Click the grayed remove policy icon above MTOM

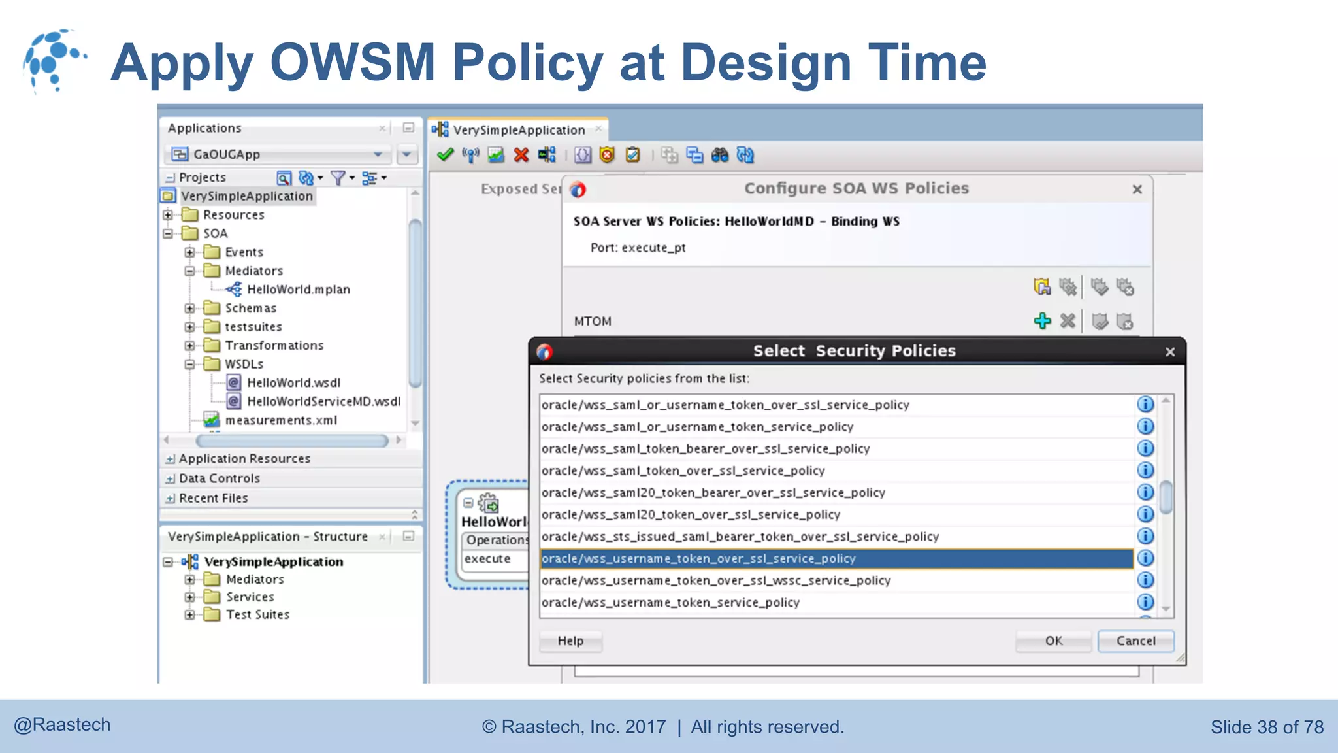coord(1068,286)
